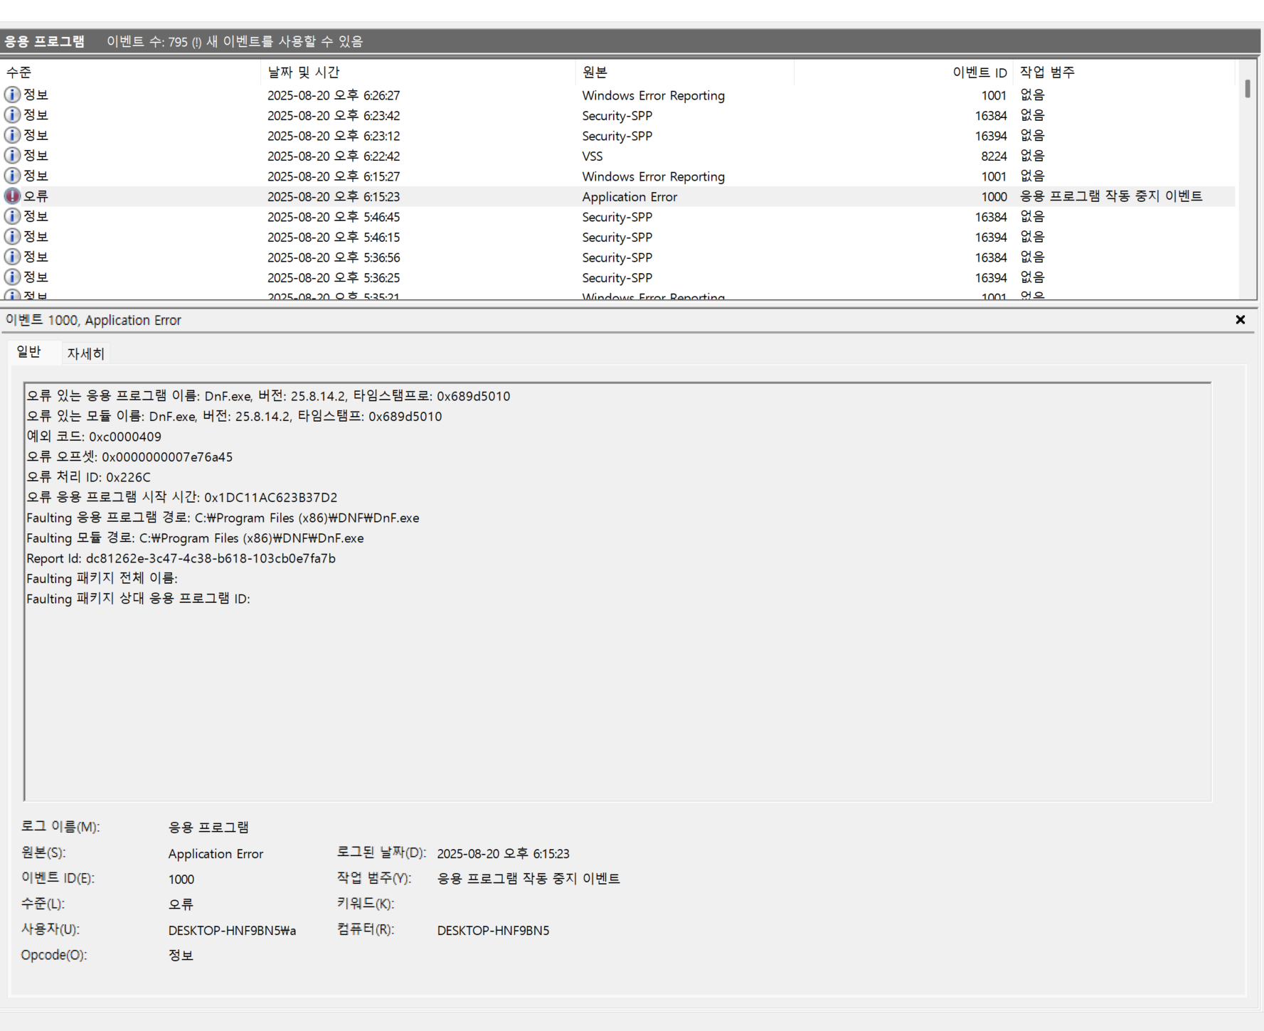Click info icon of 5:46:45 event row
Image resolution: width=1264 pixels, height=1031 pixels.
(x=12, y=216)
